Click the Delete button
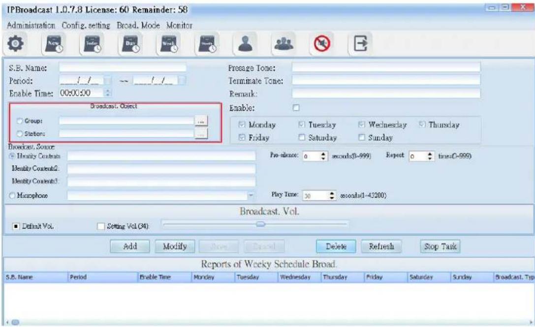 click(x=336, y=246)
